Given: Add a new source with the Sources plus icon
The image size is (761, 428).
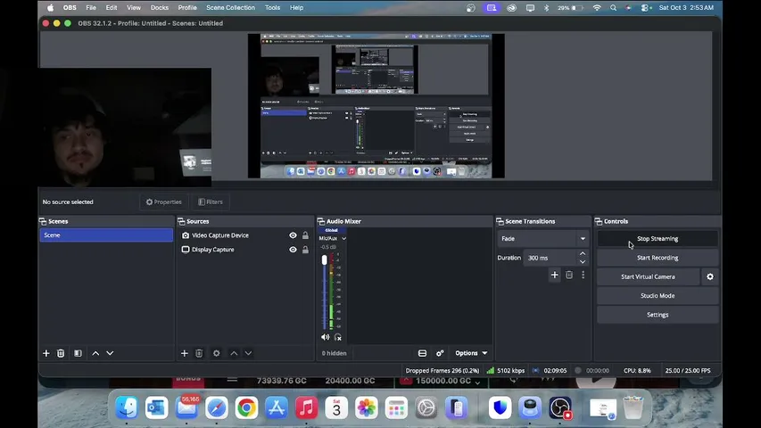Looking at the screenshot, I should pos(185,353).
